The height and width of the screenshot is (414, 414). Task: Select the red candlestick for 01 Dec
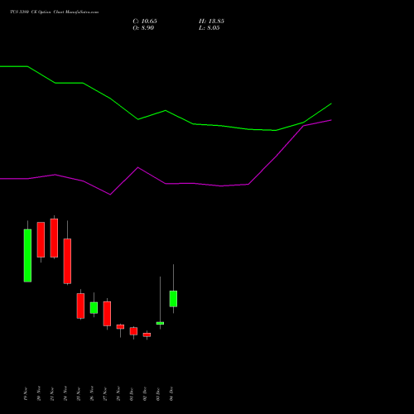133,331
